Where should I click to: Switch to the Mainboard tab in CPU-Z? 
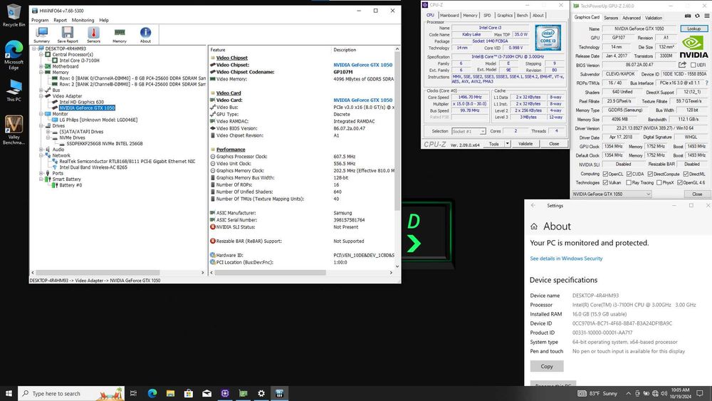(449, 15)
